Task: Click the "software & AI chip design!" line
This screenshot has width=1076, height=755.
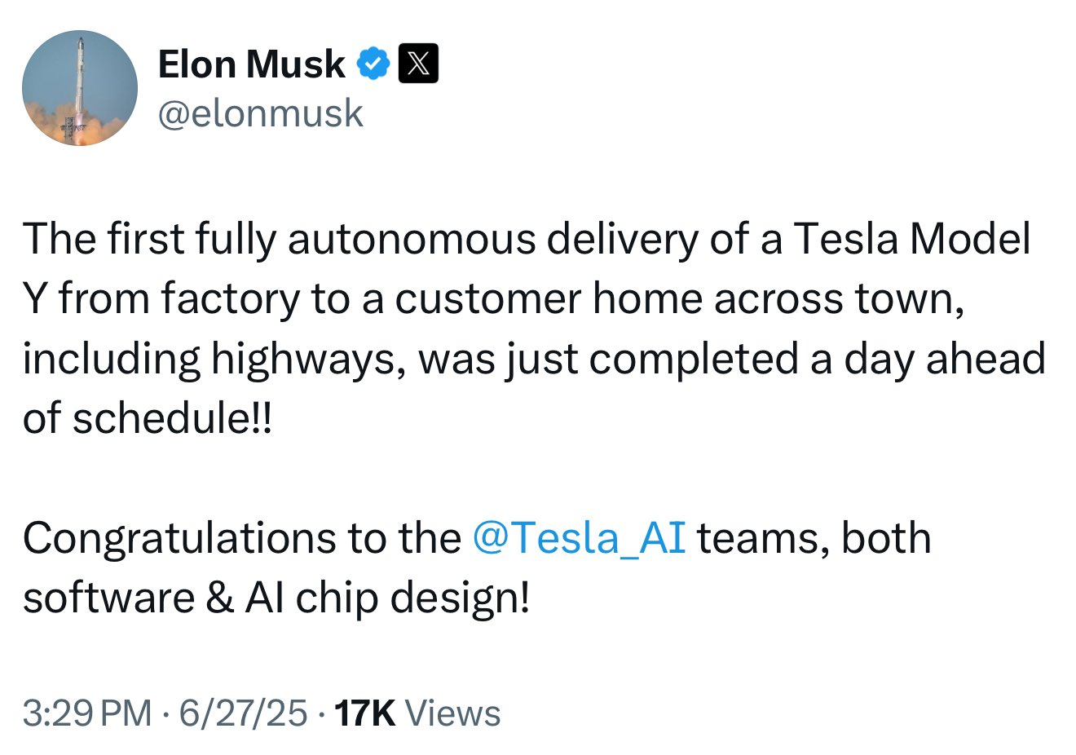Action: click(276, 599)
